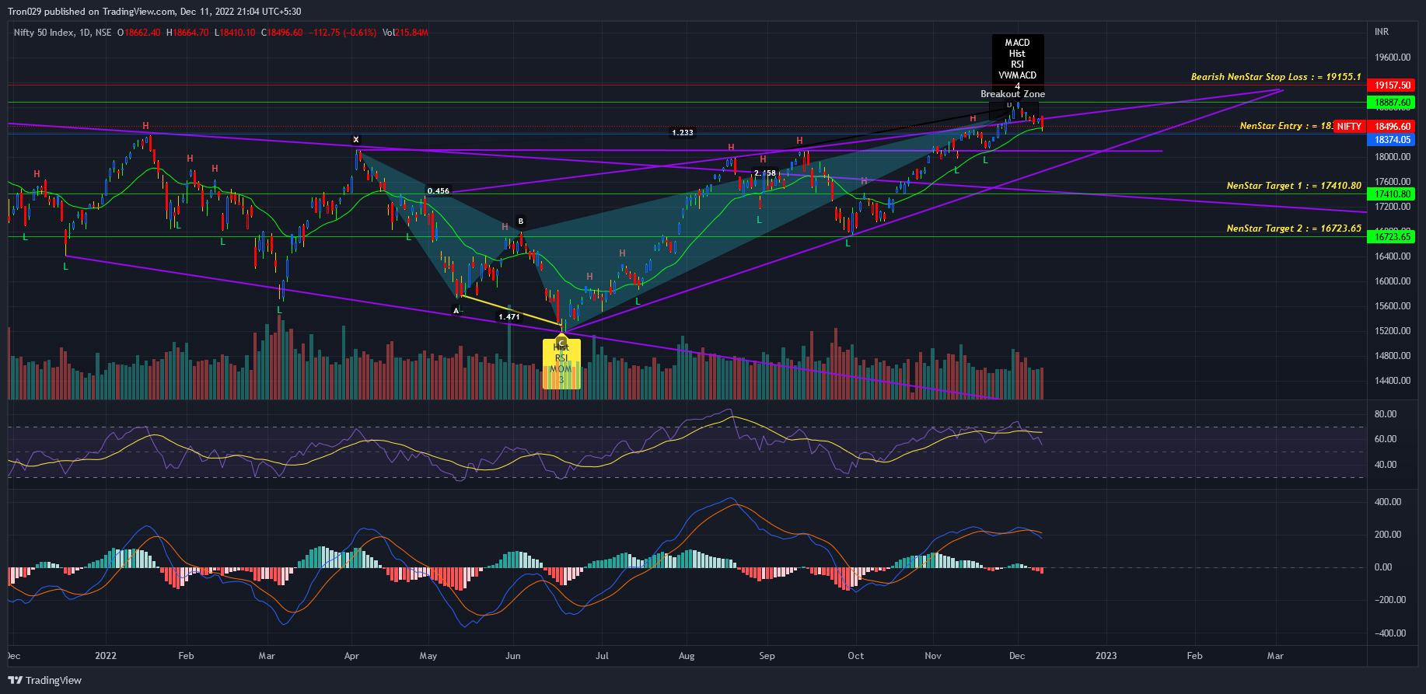Click the 18000.00 price axis label

pos(1392,157)
